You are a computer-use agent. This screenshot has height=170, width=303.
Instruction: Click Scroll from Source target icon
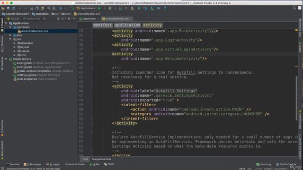coord(58,19)
